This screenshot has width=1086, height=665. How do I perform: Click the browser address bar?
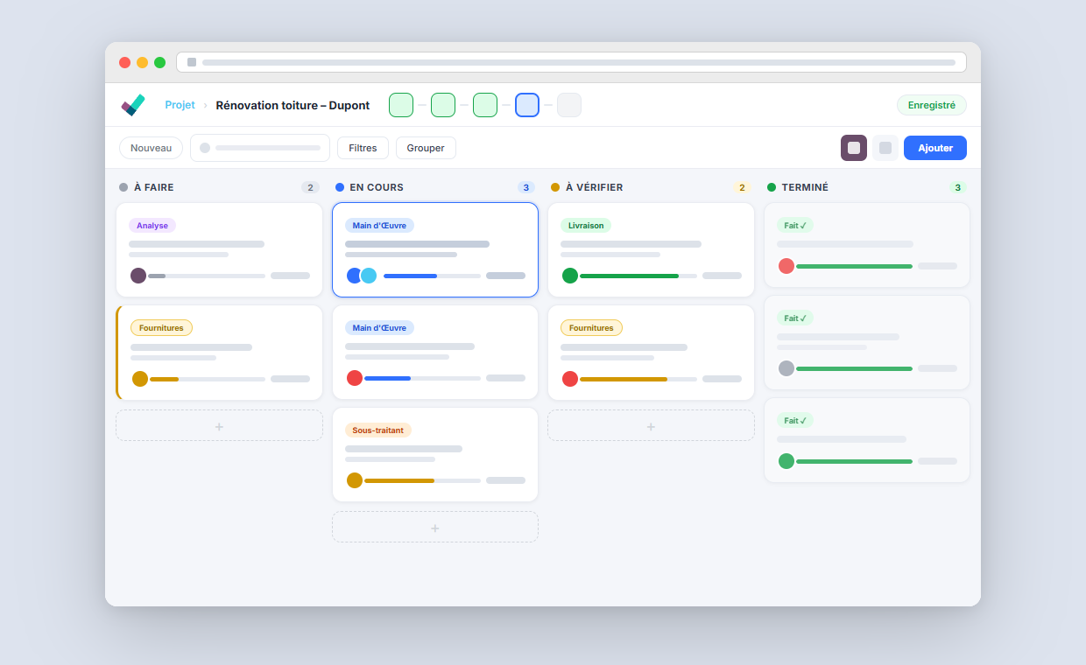(571, 62)
